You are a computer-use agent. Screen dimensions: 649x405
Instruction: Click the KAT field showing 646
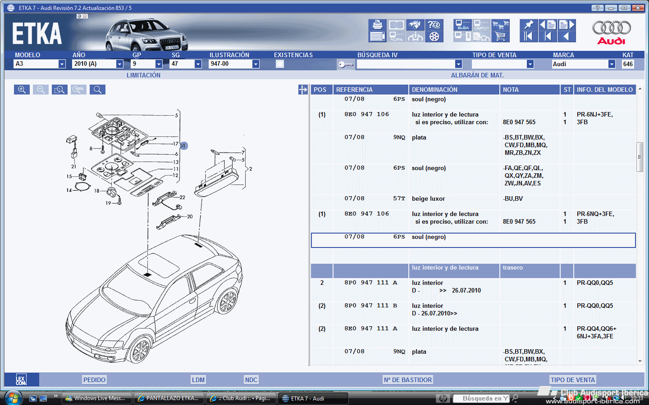(x=628, y=64)
